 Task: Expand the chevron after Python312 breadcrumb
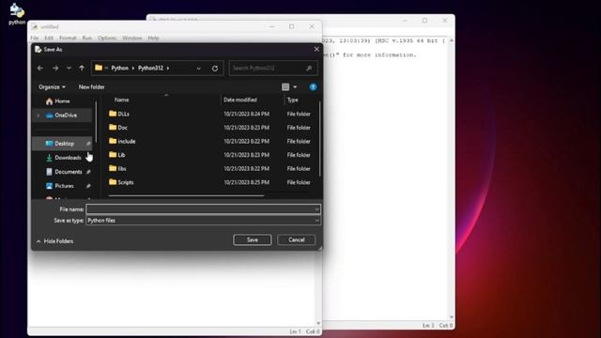[x=168, y=69]
